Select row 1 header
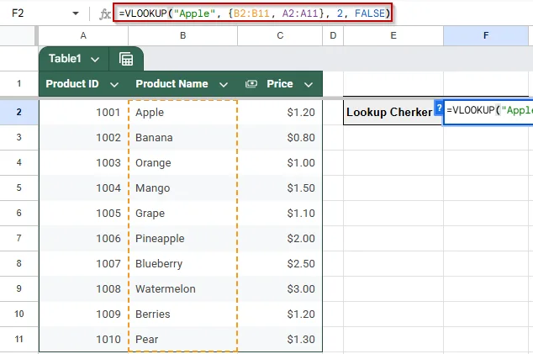The height and width of the screenshot is (354, 533). [x=19, y=83]
